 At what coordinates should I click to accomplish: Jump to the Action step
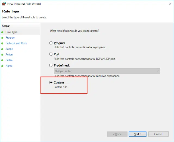[9, 55]
